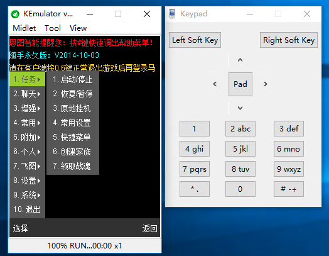Image resolution: width=329 pixels, height=256 pixels.
Task: Click the 2 abc key
Action: point(240,129)
